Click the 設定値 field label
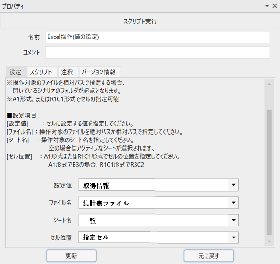Image resolution: width=280 pixels, height=264 pixels. 63,185
